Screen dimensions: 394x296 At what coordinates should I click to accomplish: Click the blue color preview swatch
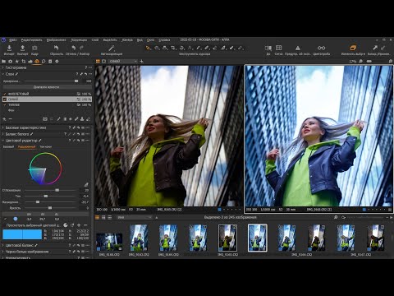pyautogui.click(x=22, y=234)
